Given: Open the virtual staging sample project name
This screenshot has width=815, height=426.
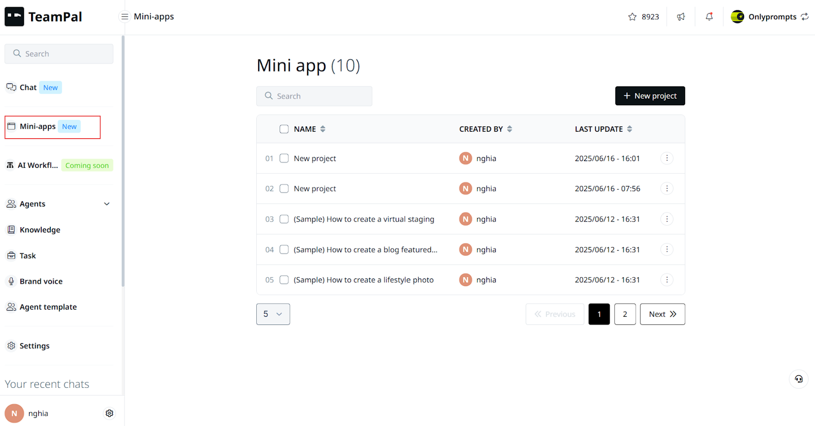Looking at the screenshot, I should pyautogui.click(x=364, y=219).
